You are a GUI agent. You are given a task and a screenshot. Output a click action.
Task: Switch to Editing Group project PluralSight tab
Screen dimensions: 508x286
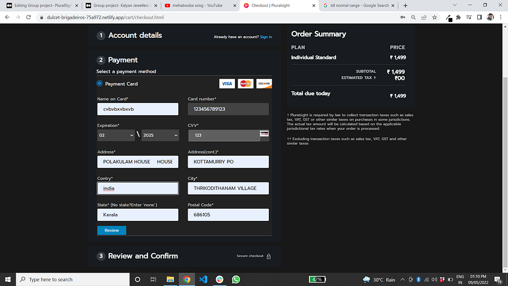click(42, 5)
